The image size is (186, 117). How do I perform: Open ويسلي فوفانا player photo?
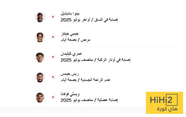tap(40, 97)
